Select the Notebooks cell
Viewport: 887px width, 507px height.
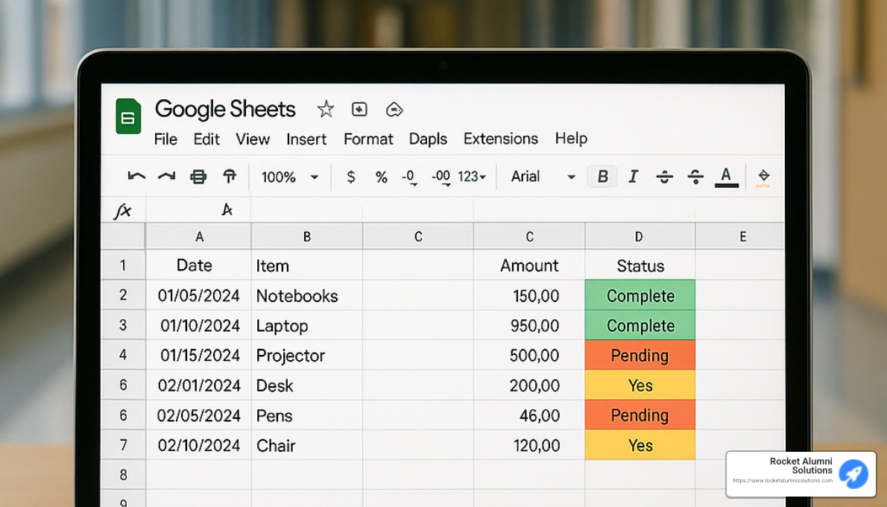point(306,295)
